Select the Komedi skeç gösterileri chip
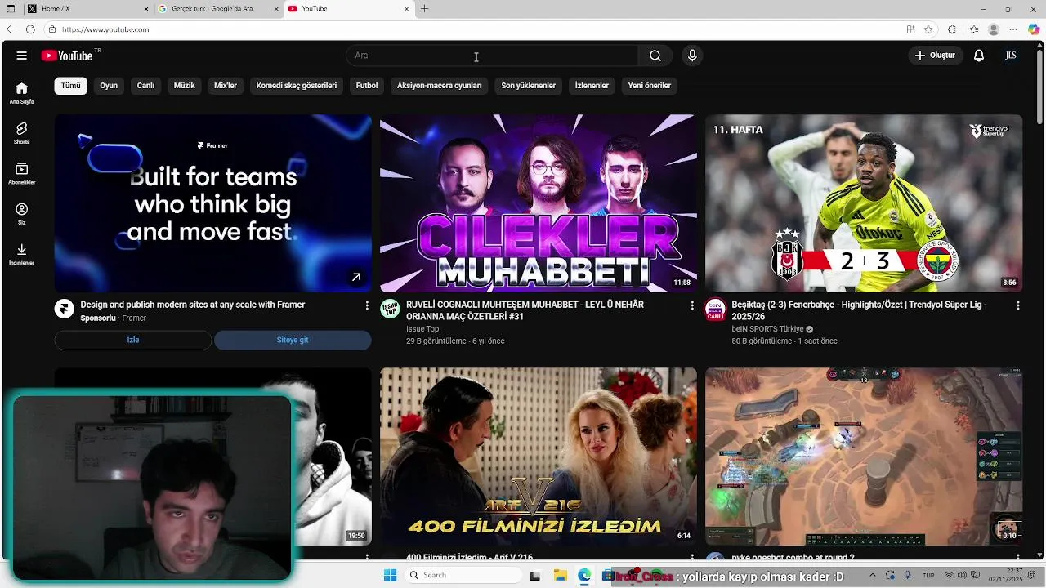1046x588 pixels. (x=297, y=86)
